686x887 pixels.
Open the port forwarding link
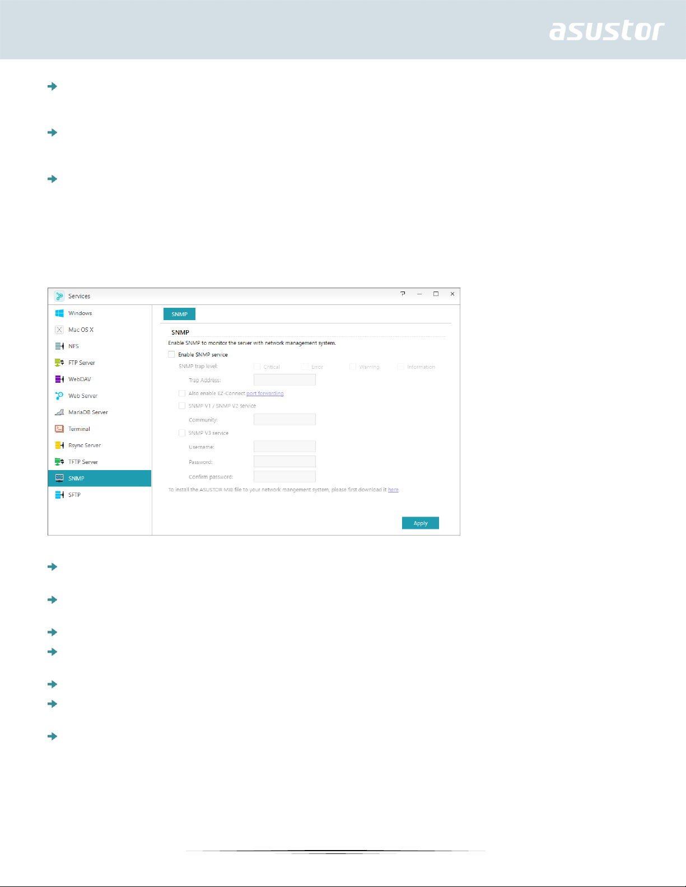pos(265,393)
